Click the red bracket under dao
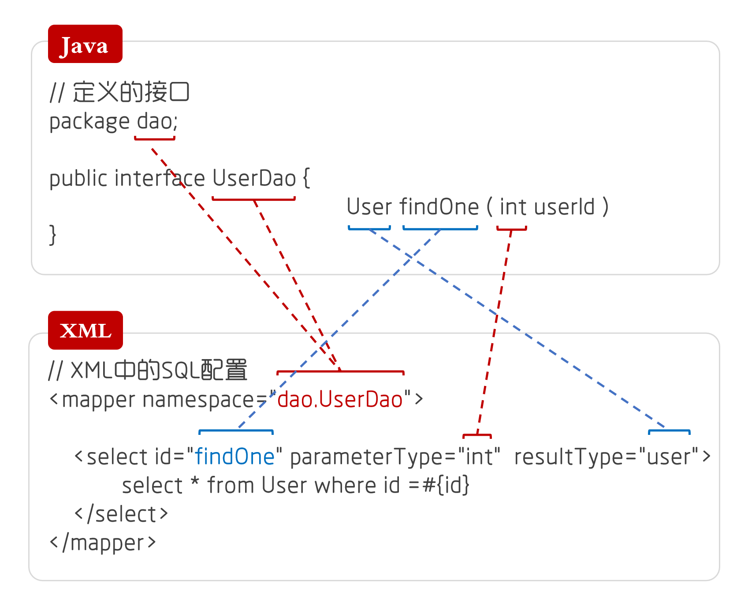The width and height of the screenshot is (748, 612). 155,138
